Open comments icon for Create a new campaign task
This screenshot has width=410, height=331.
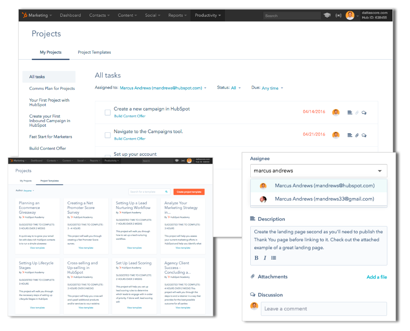pos(364,113)
